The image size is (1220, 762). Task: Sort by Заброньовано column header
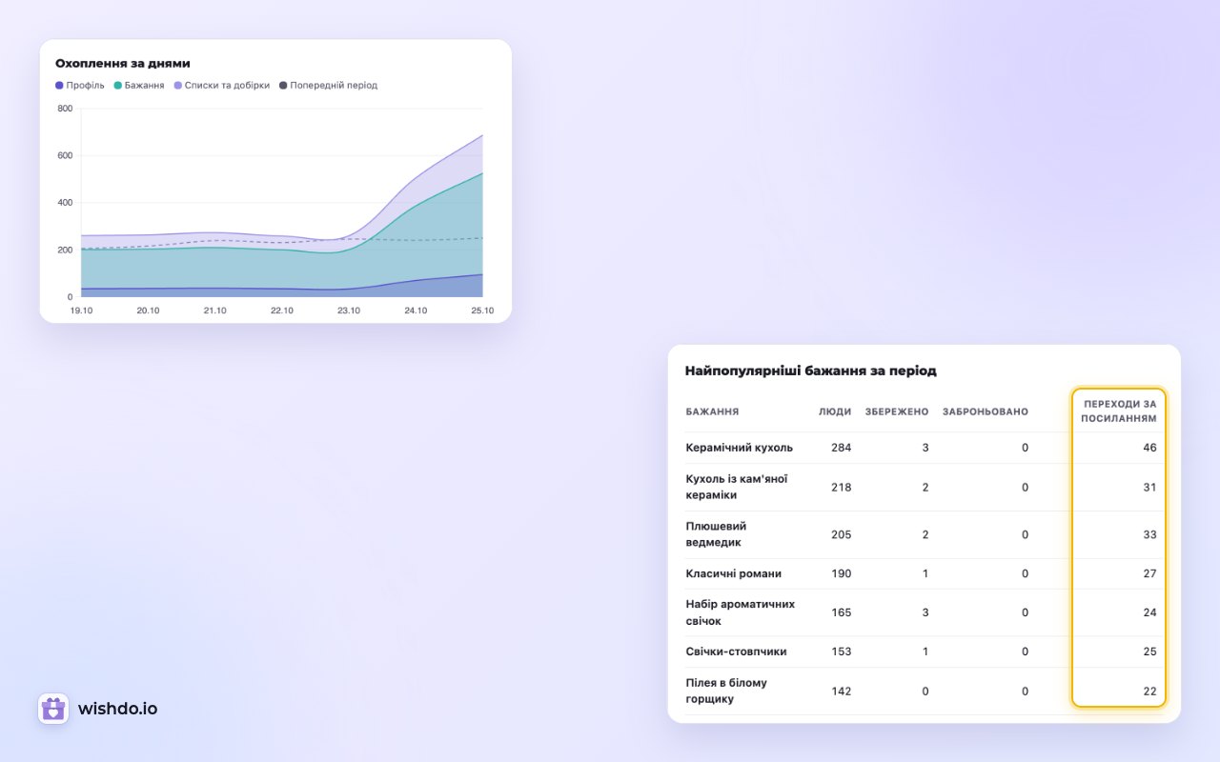(986, 411)
